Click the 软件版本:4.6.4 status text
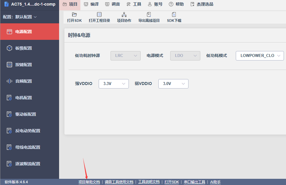Screen dimensions: 286x185 [16, 182]
